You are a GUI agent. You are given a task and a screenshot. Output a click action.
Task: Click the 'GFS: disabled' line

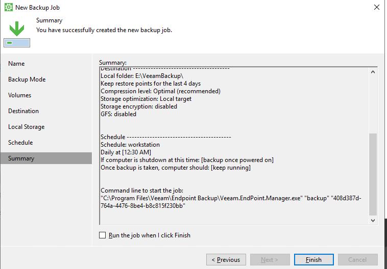click(x=118, y=114)
